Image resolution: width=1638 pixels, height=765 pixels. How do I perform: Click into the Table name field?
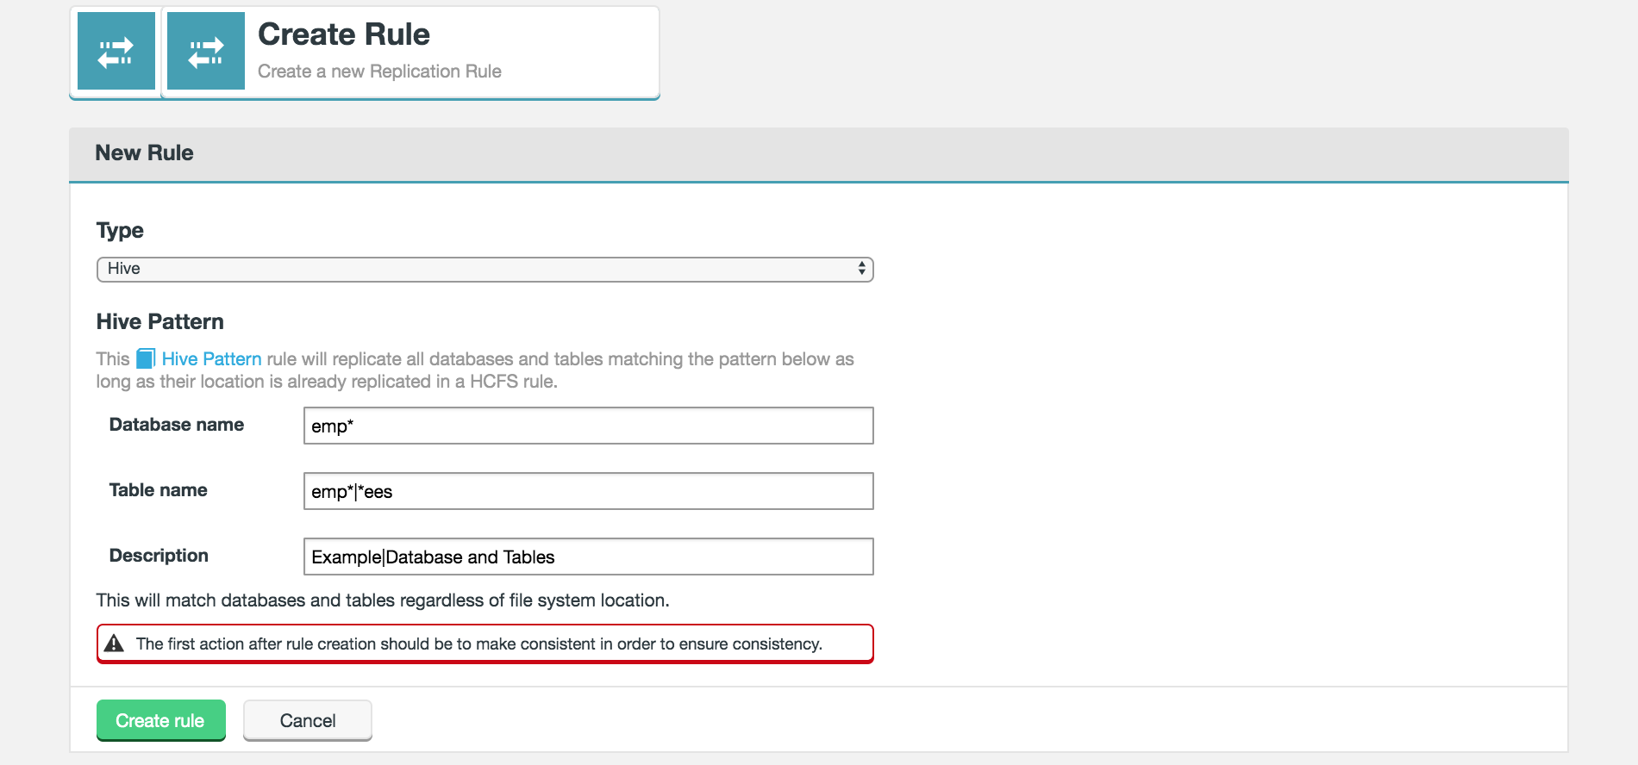(588, 491)
